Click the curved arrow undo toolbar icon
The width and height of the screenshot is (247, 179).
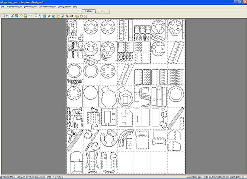tap(71, 16)
